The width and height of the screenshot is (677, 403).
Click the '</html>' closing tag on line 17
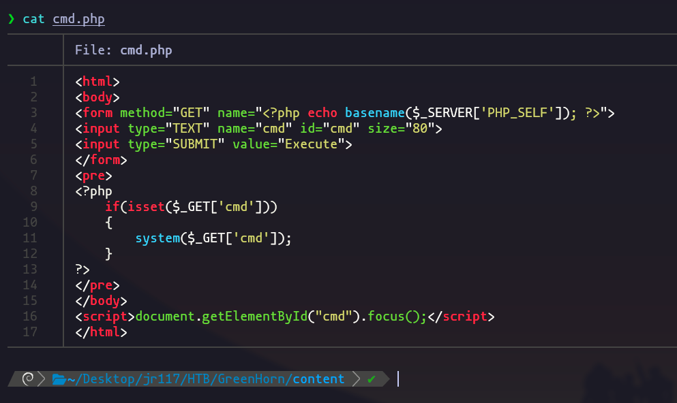tap(101, 332)
